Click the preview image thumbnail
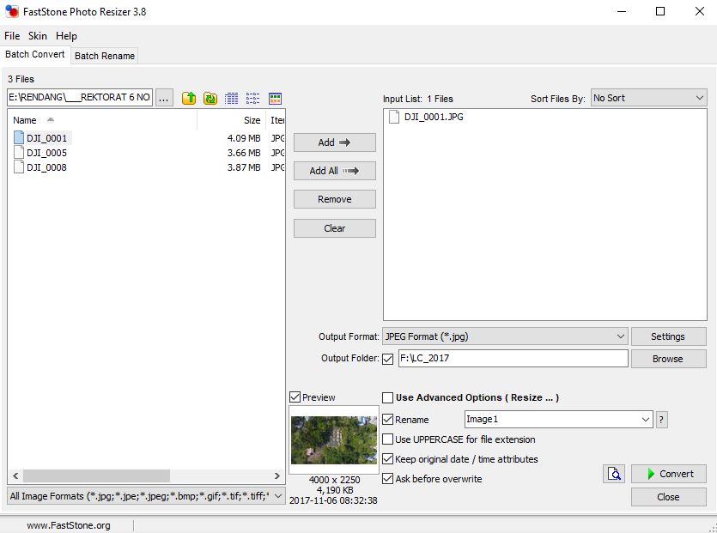 [x=334, y=439]
